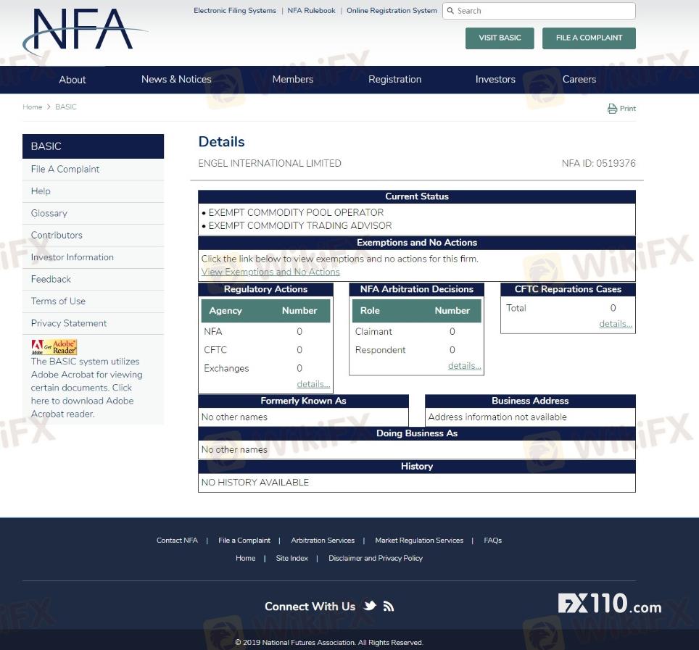
Task: Click the Print icon
Action: pos(612,109)
